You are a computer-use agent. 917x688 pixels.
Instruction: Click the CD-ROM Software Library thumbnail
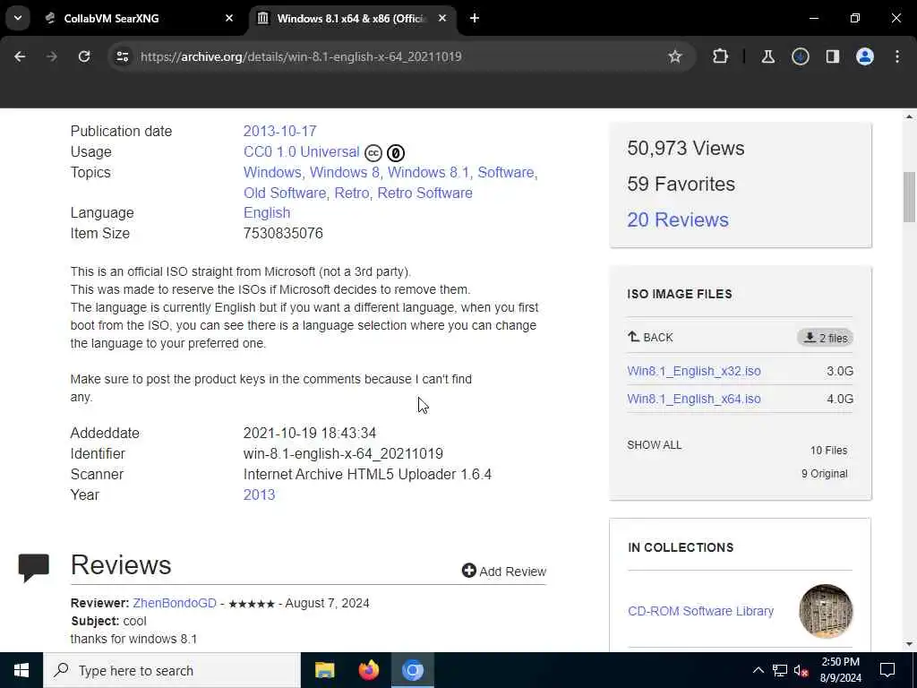826,611
